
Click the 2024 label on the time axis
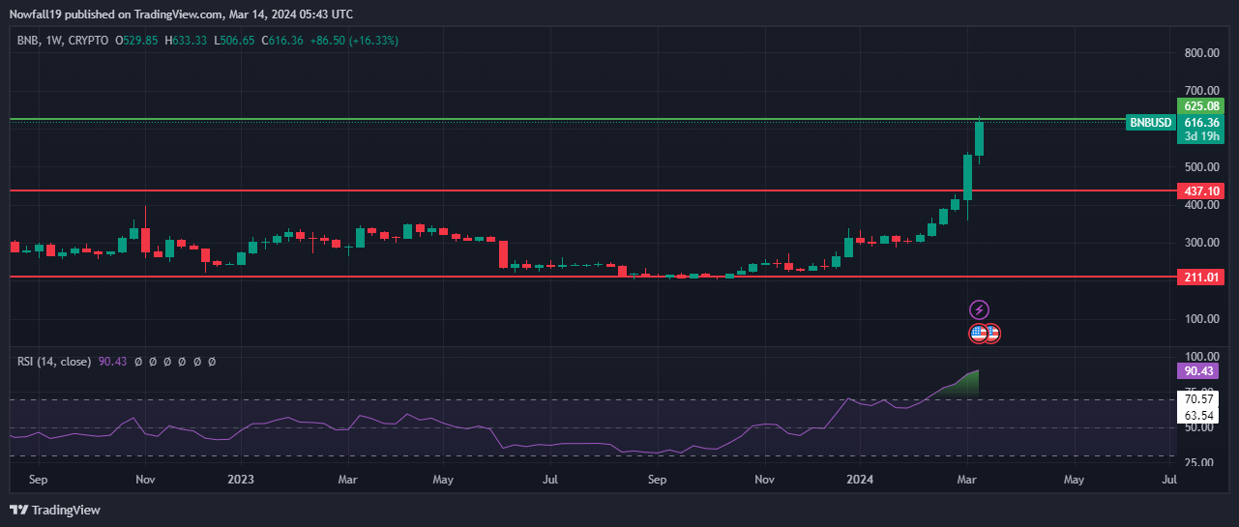[859, 478]
